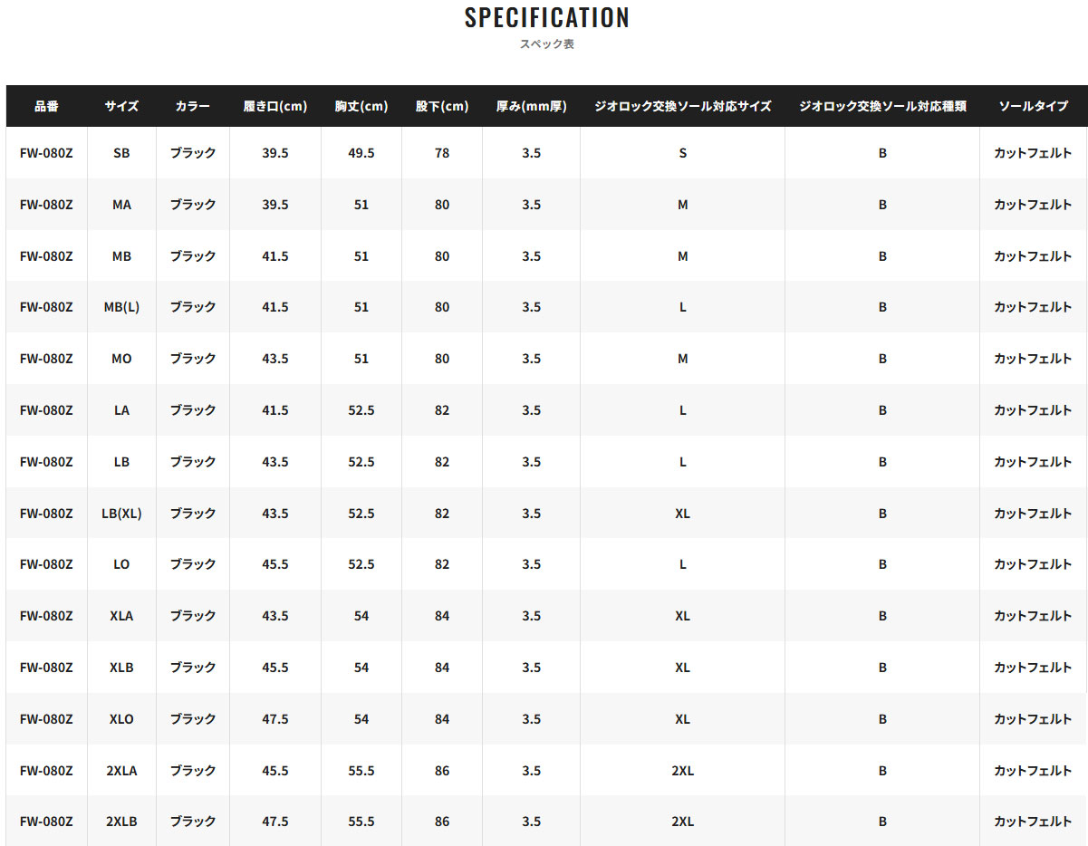Select the XLO size cell
Image resolution: width=1088 pixels, height=846 pixels.
pos(121,718)
